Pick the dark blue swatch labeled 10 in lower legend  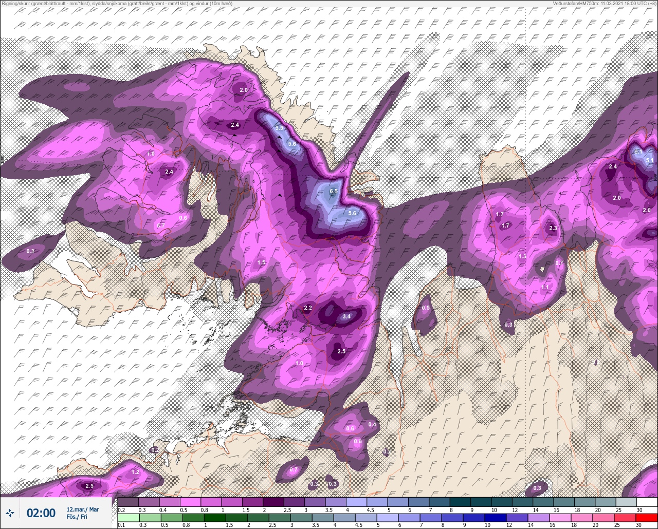pyautogui.click(x=497, y=517)
